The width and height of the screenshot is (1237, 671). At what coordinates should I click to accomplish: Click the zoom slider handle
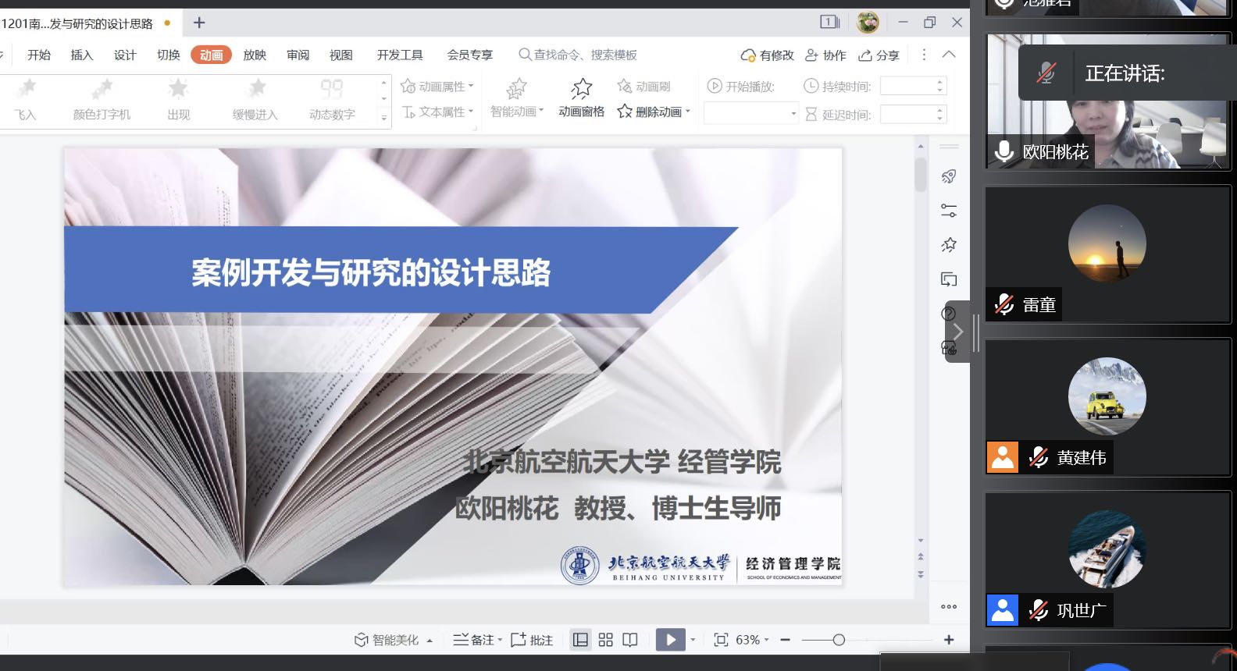point(839,640)
